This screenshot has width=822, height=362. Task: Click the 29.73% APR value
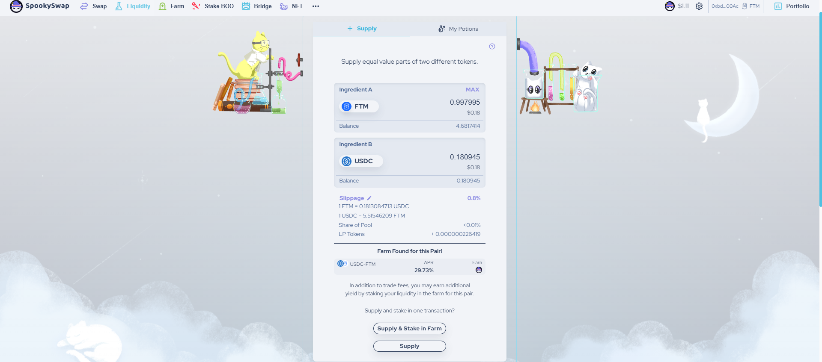[x=424, y=271]
